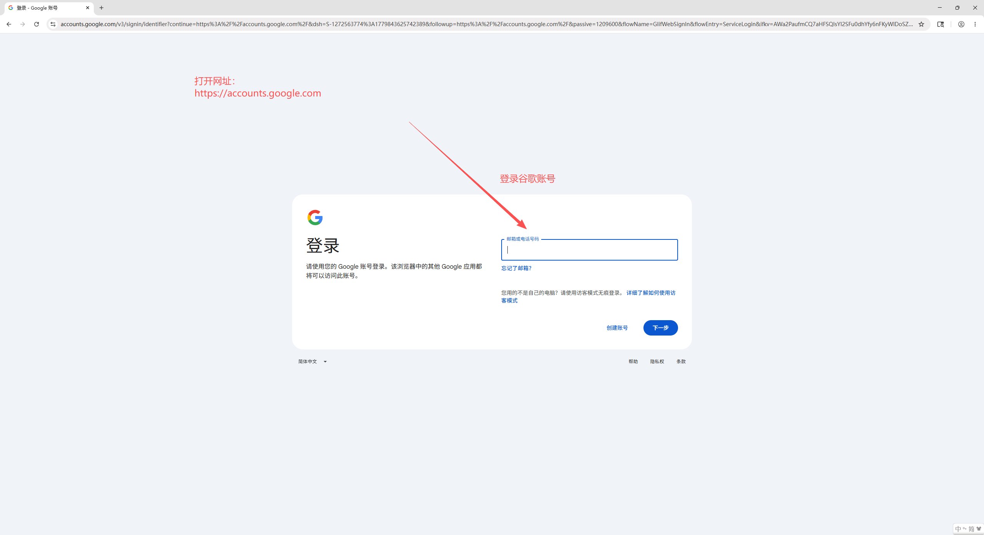Click the 登录 heading text

[322, 245]
